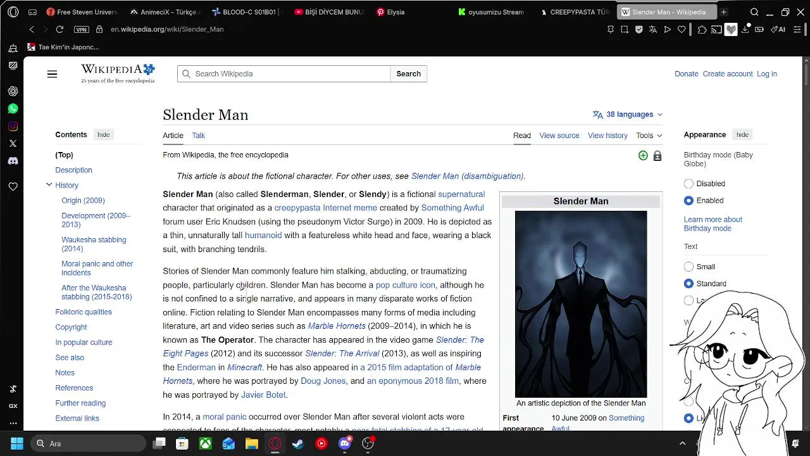Click the green plus good-article icon
The width and height of the screenshot is (810, 456).
coord(643,156)
